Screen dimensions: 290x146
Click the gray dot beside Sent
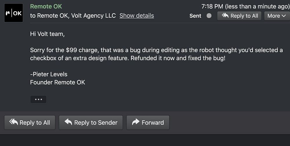tap(209, 16)
